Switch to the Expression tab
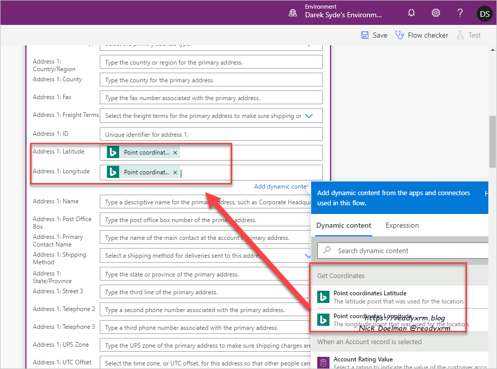 point(402,225)
